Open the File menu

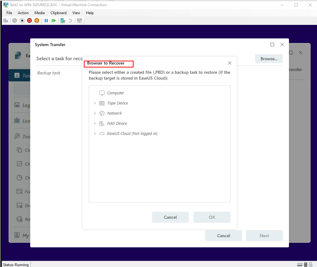tap(9, 13)
